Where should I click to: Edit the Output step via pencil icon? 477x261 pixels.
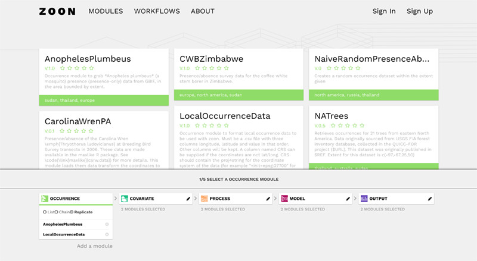pos(429,199)
